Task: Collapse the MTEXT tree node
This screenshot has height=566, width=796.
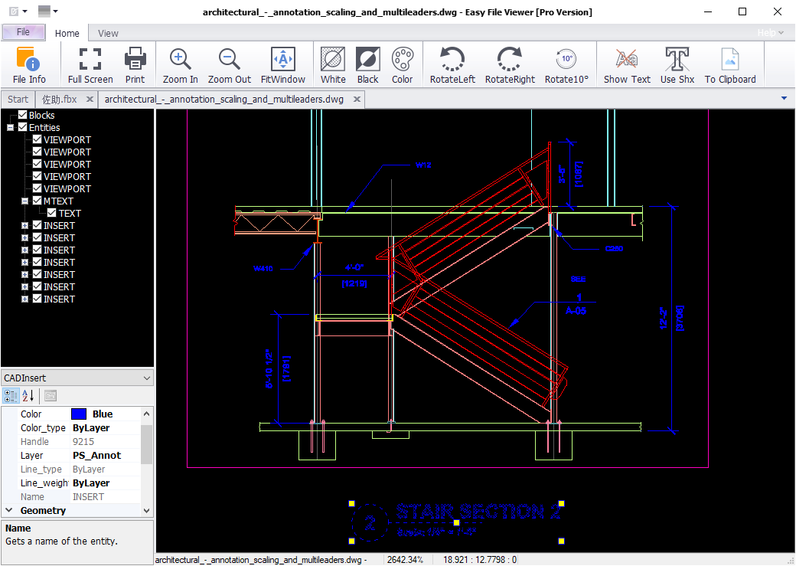Action: (24, 201)
